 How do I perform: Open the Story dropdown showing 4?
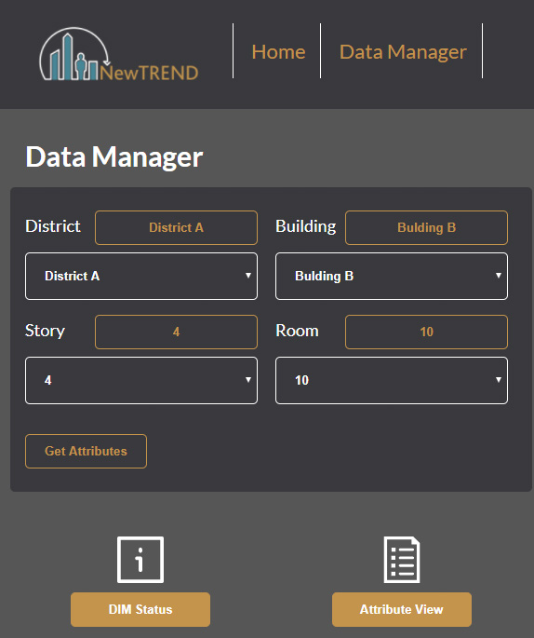point(141,380)
